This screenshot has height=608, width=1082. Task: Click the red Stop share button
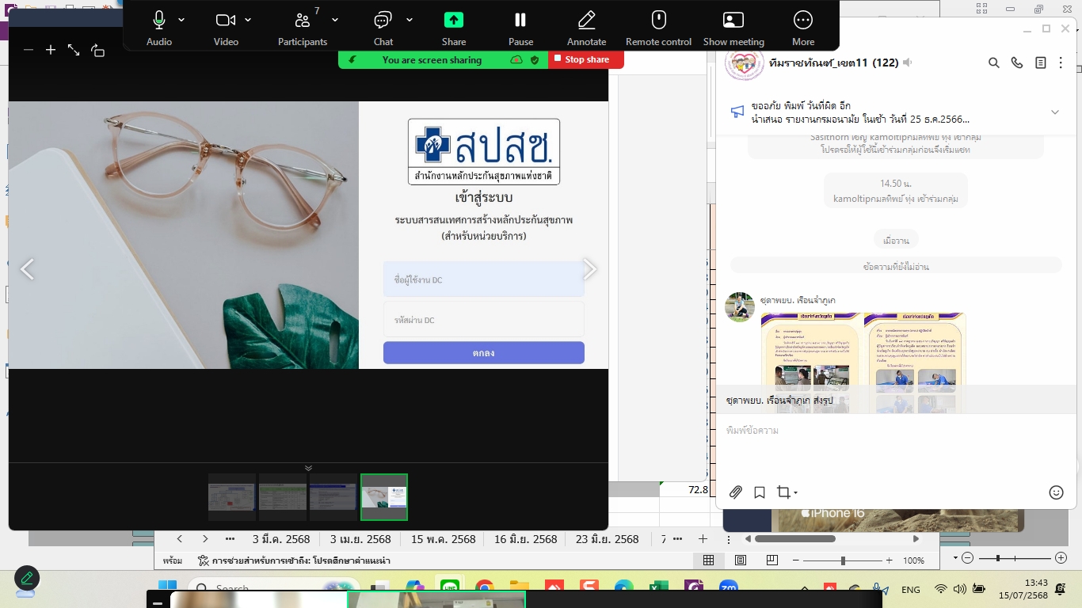tap(586, 59)
